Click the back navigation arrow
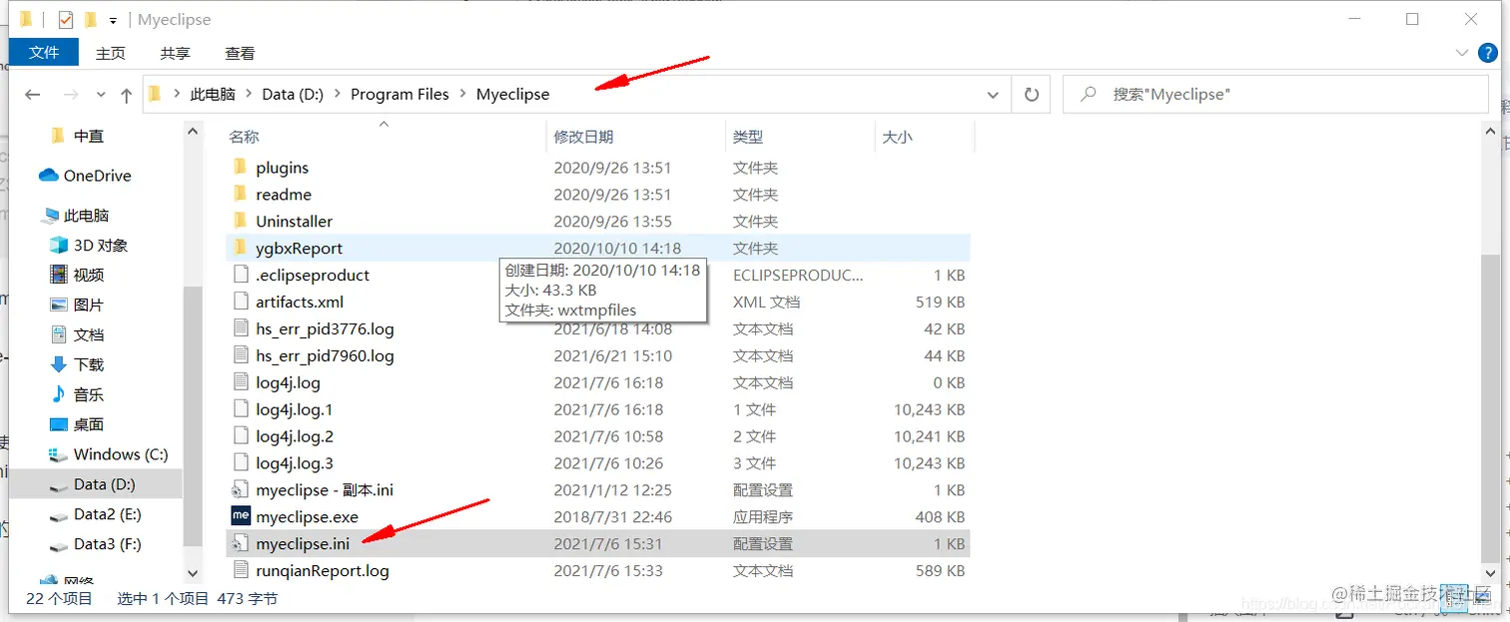1510x622 pixels. [33, 95]
